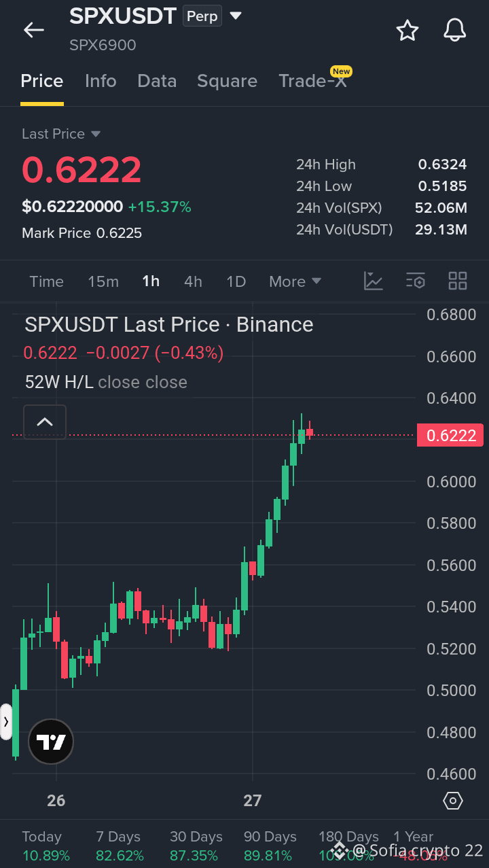This screenshot has width=489, height=868.
Task: Click the Perp contract badge
Action: (202, 16)
